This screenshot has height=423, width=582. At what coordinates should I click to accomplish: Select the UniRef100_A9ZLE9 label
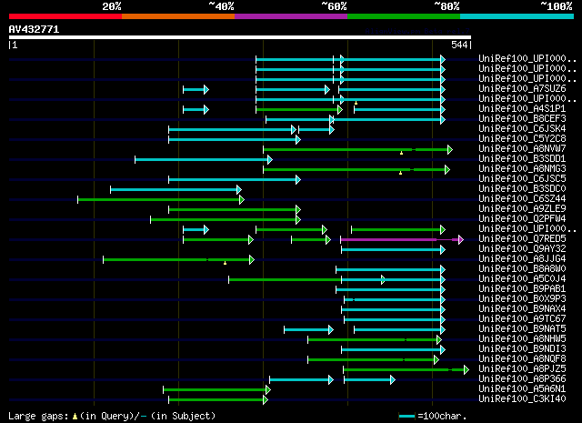pos(522,208)
